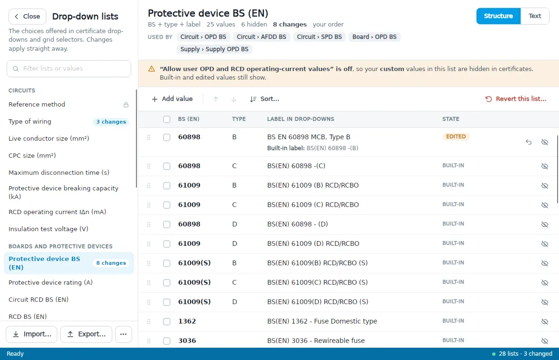Switch to the Text view
The height and width of the screenshot is (360, 559).
(534, 16)
